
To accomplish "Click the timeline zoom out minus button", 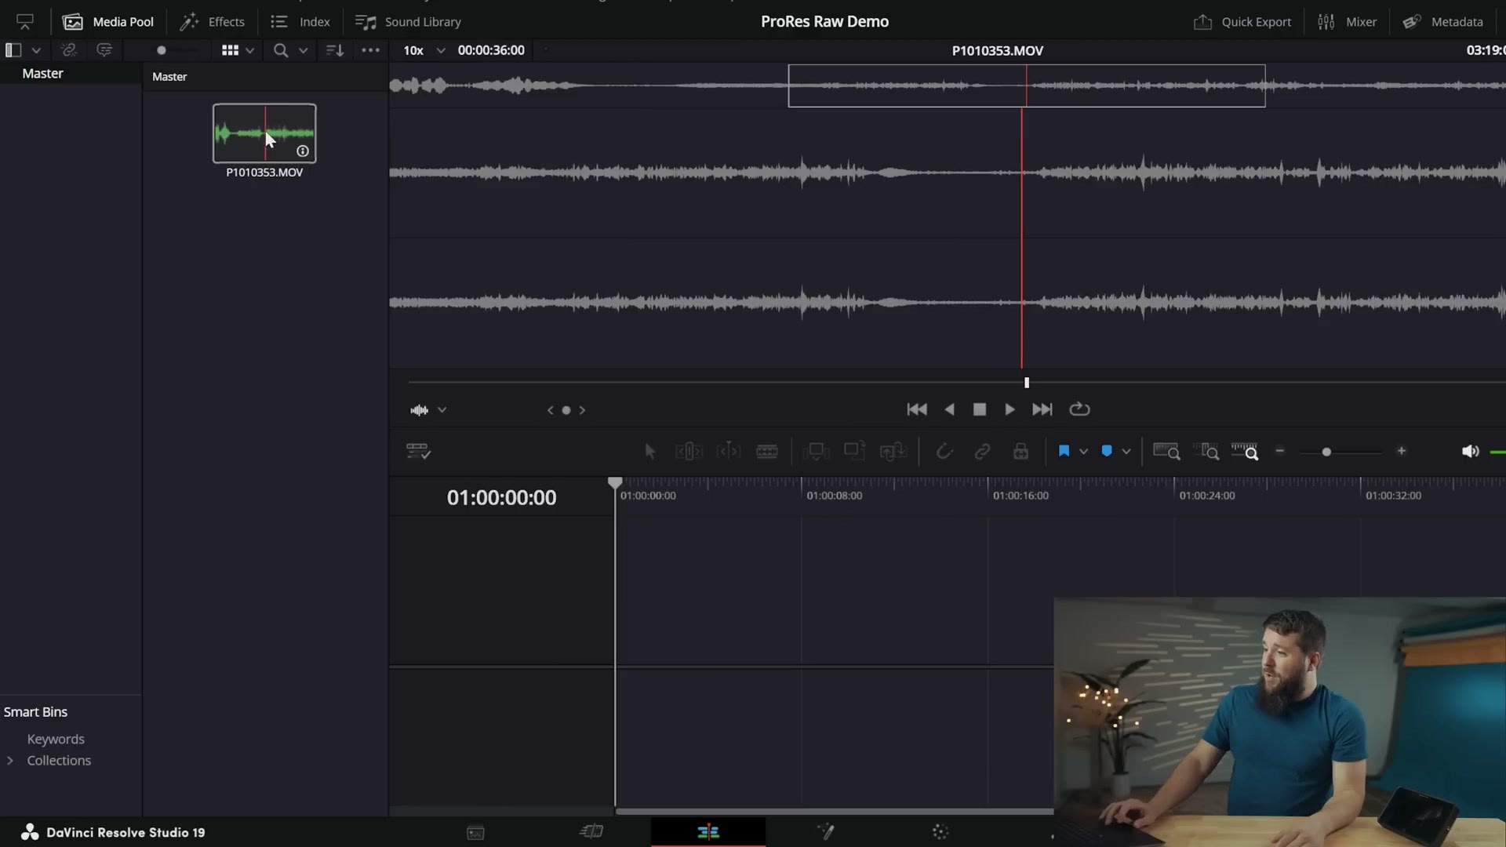I will click(1280, 451).
